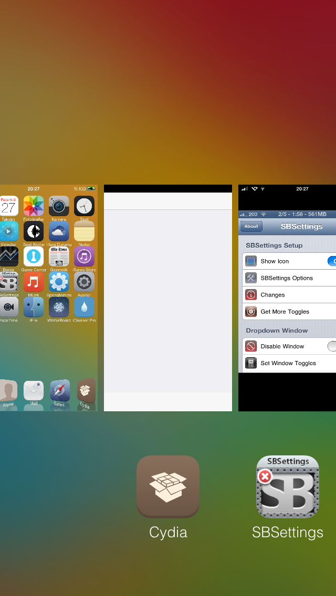Open the Springtomize icon on home card
The height and width of the screenshot is (596, 336).
point(59,282)
